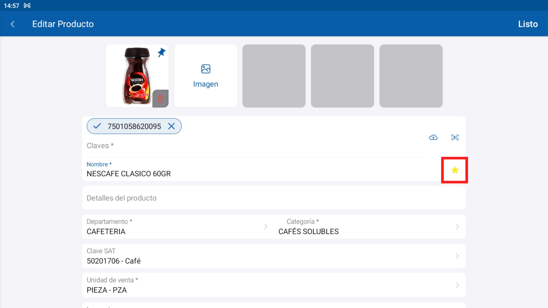Select an empty gray image placeholder slot
548x308 pixels.
(273, 76)
